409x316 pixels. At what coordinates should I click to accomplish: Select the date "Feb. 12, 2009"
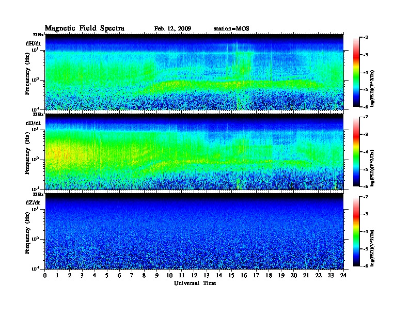pyautogui.click(x=172, y=28)
